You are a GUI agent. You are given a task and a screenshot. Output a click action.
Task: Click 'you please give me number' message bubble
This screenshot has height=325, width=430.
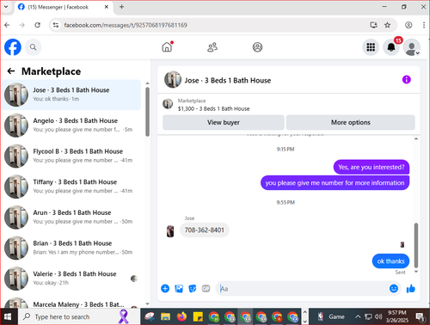[335, 182]
